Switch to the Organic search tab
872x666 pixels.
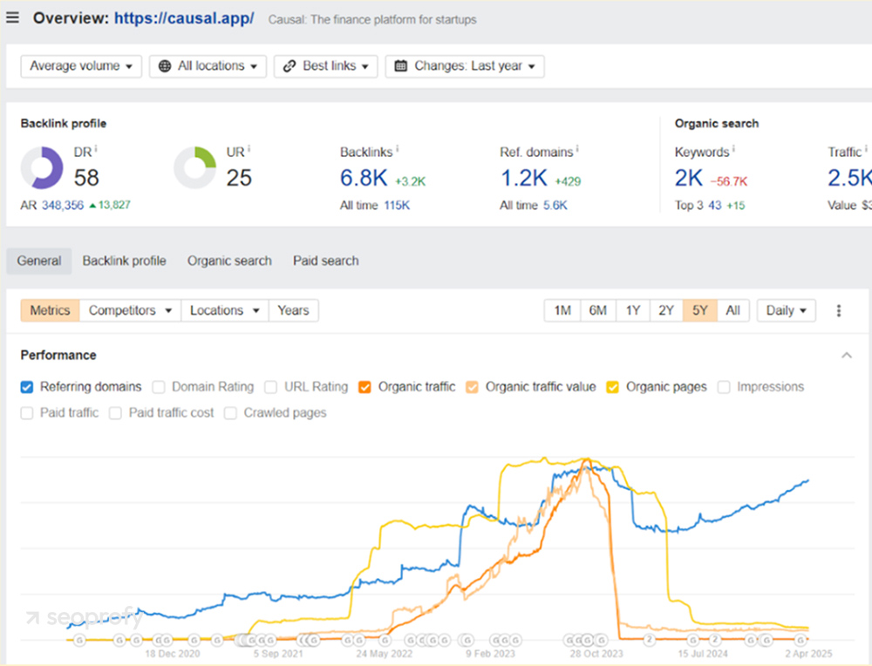point(229,261)
